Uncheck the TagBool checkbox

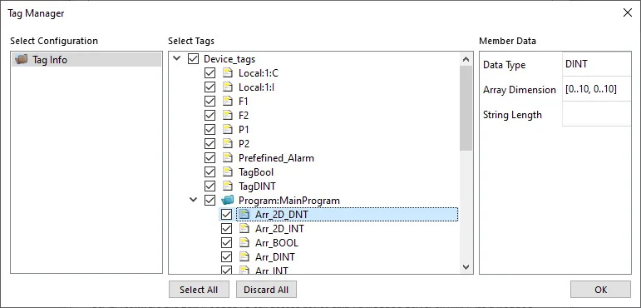pos(210,172)
